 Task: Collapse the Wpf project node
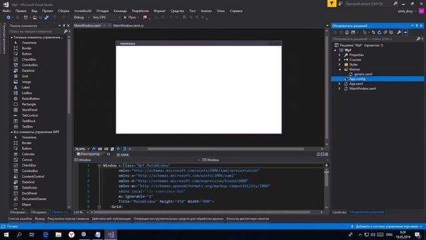tap(335, 50)
